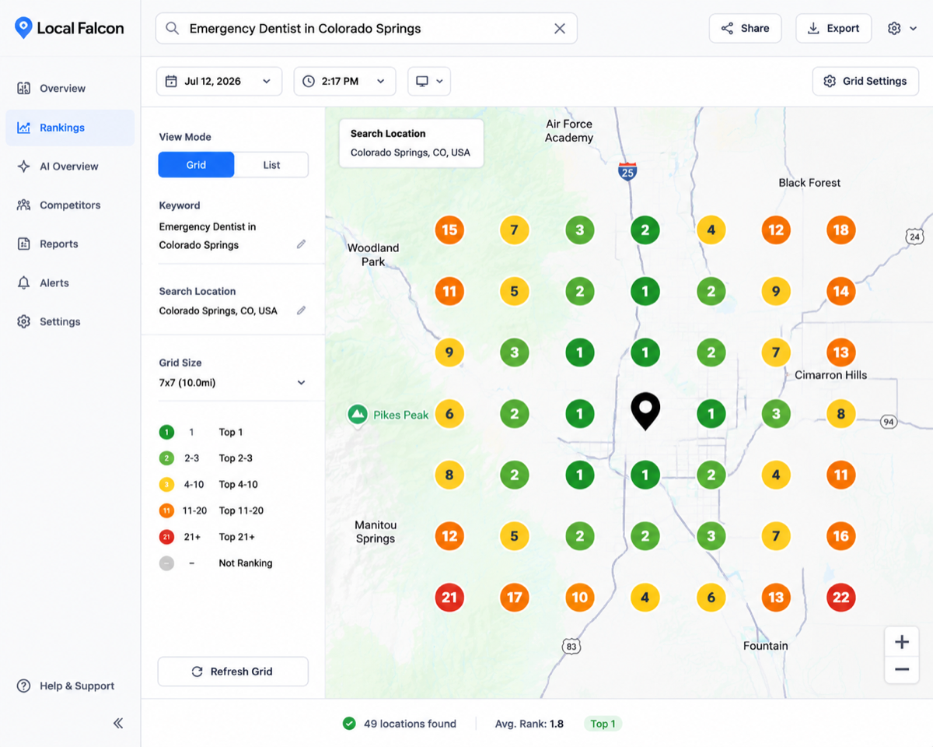The height and width of the screenshot is (747, 933).
Task: Click the rank 15 grid marker
Action: pyautogui.click(x=449, y=230)
